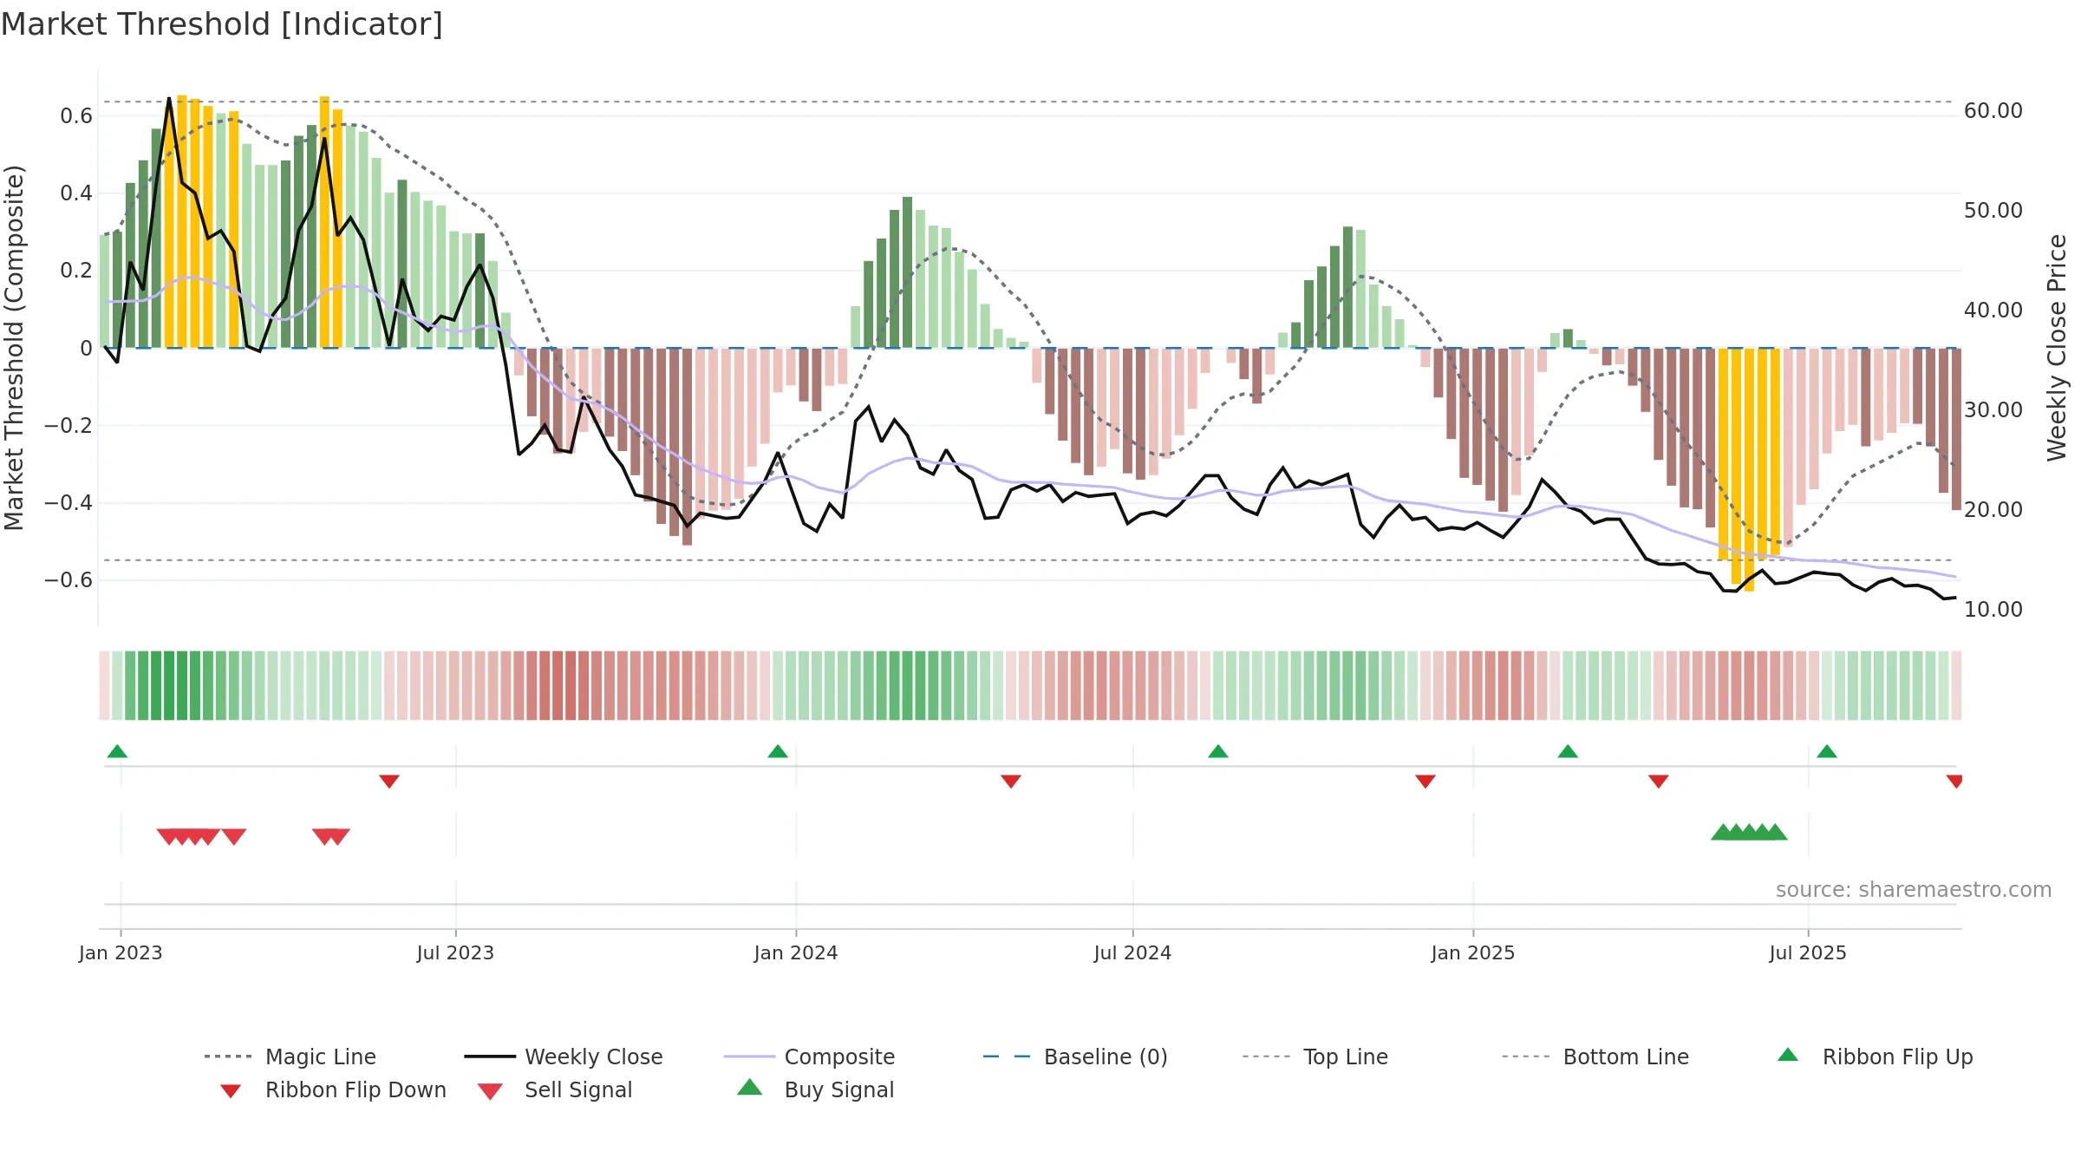Click the Ribbon Flip Down legend entry
Image resolution: width=2081 pixels, height=1171 pixels.
[x=332, y=1089]
